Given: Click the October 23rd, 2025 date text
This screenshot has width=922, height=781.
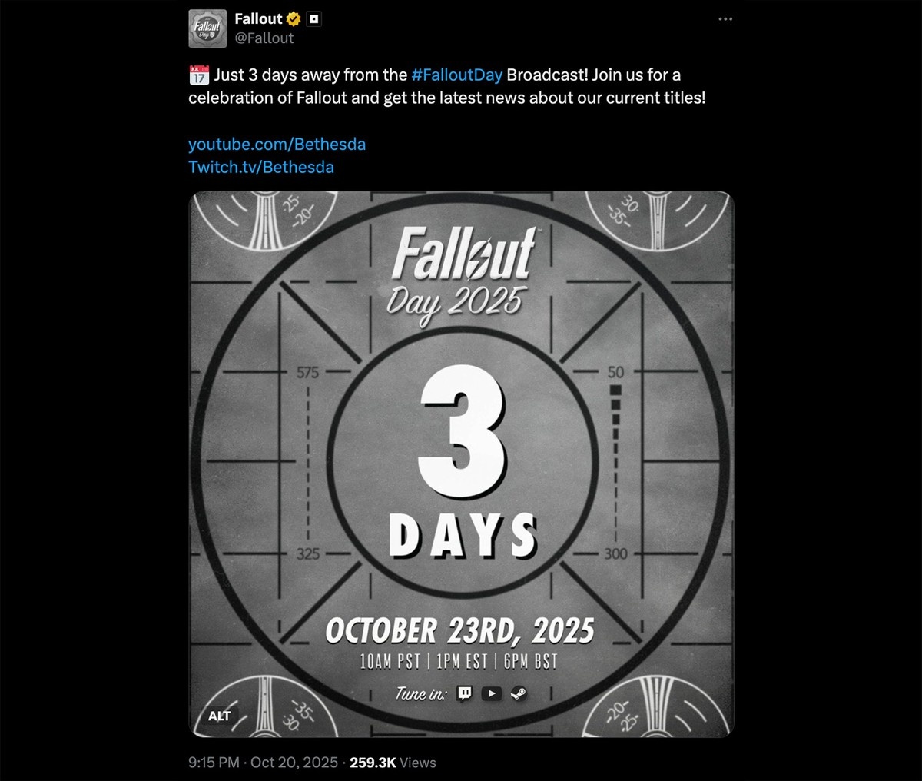Looking at the screenshot, I should (459, 630).
